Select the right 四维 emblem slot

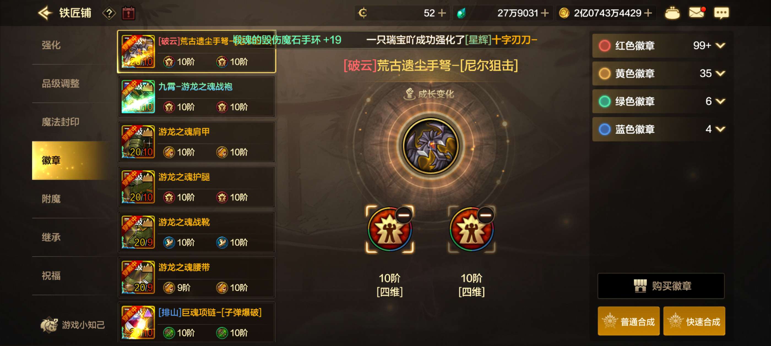pyautogui.click(x=471, y=229)
